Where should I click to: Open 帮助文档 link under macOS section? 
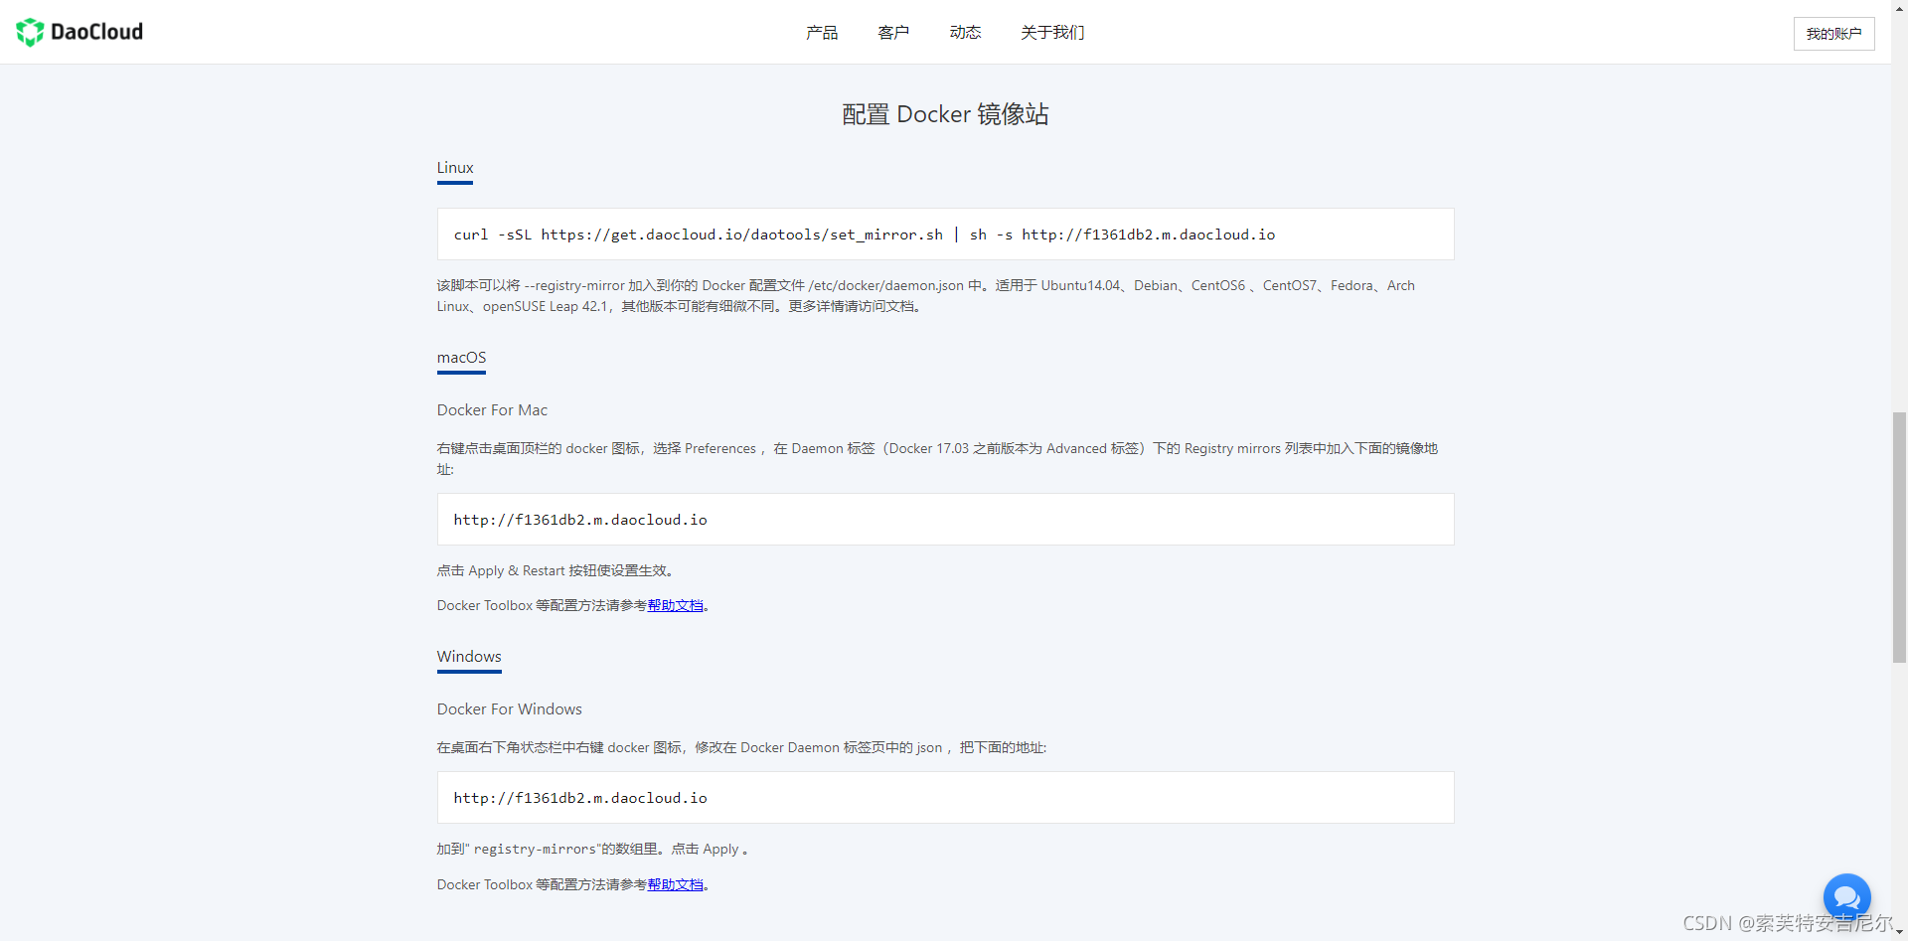pos(676,605)
